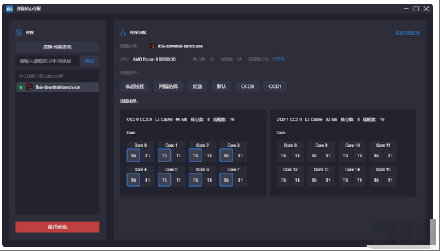Viewport: 440px width, 251px height.
Task: Toggle Core 7 T1 thread
Action: (x=240, y=180)
